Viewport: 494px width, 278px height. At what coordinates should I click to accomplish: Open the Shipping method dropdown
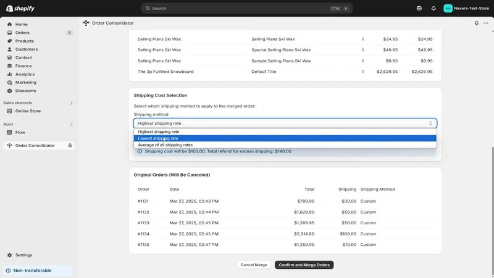(x=285, y=123)
